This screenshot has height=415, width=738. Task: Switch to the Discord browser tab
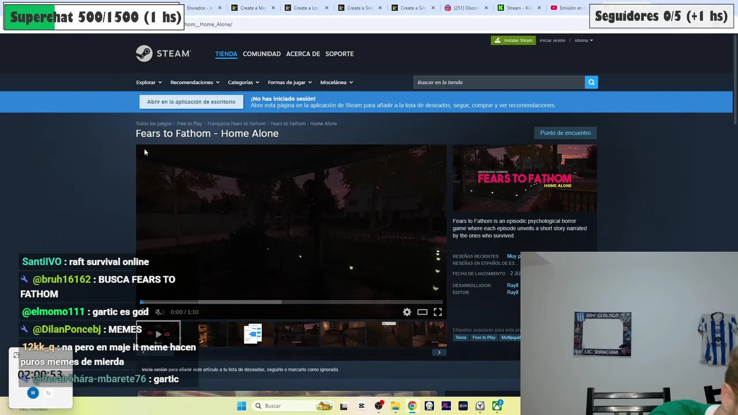point(467,8)
